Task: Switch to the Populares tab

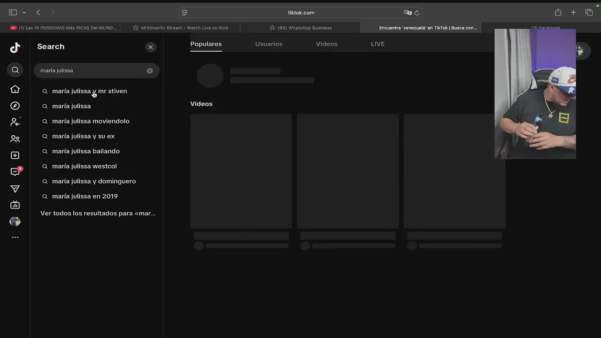Action: pyautogui.click(x=206, y=44)
